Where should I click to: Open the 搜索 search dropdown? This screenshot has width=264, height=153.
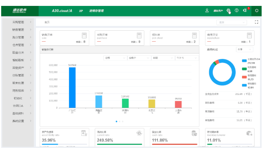pos(232,22)
